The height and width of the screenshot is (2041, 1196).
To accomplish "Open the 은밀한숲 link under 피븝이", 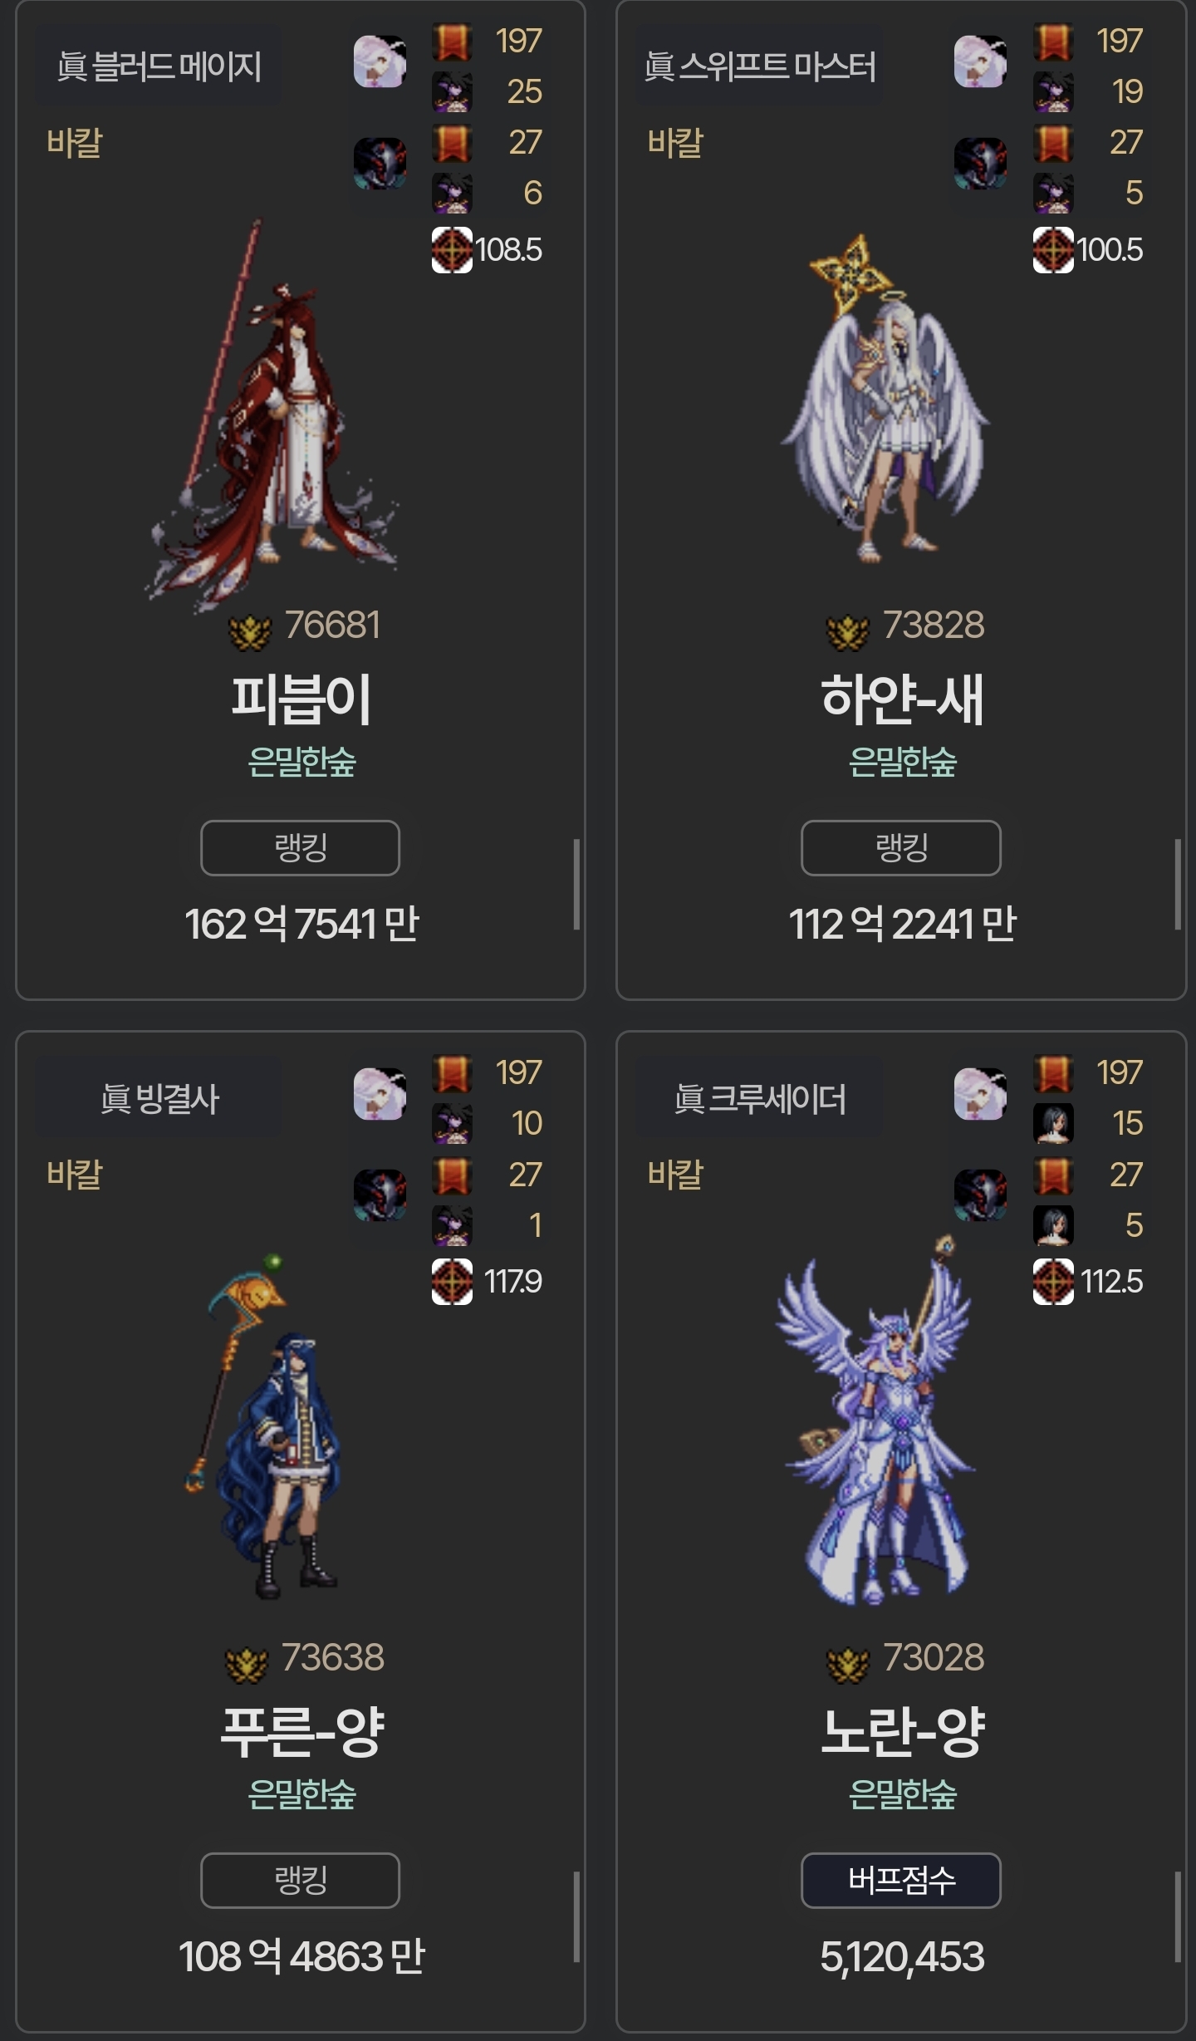I will click(x=301, y=761).
